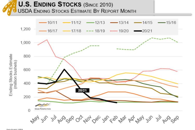Screen dimensions: 195x130
Task: Select the 14/15 legend entry
Action: point(143,23)
